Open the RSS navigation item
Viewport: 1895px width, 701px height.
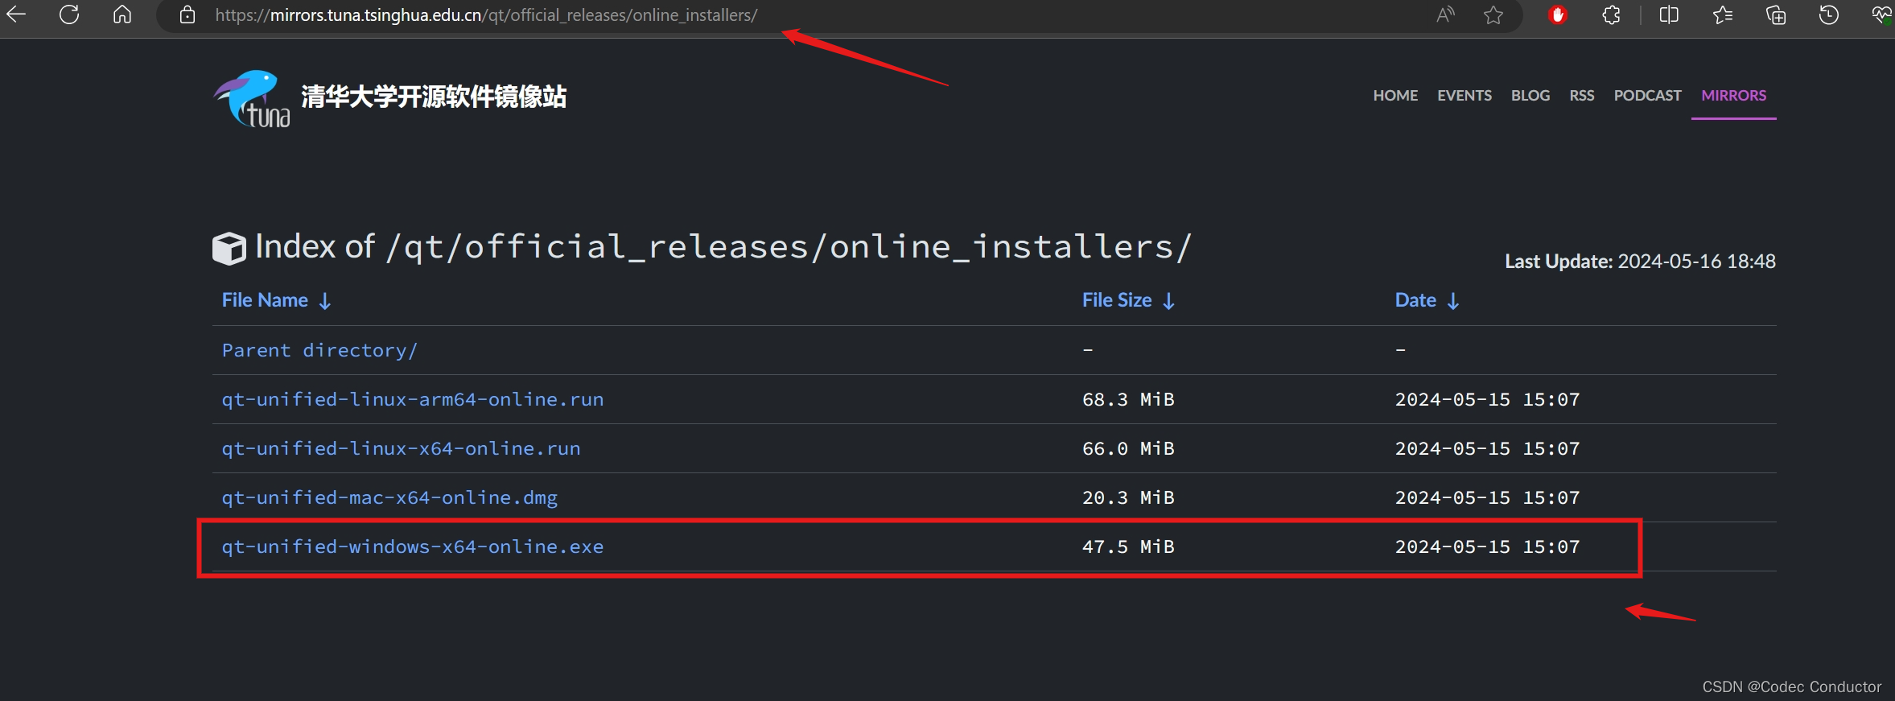pos(1582,95)
